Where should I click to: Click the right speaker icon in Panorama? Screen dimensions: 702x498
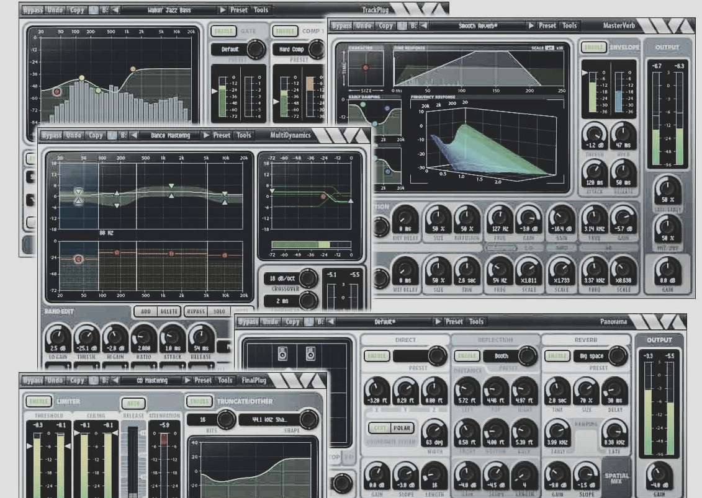(310, 353)
